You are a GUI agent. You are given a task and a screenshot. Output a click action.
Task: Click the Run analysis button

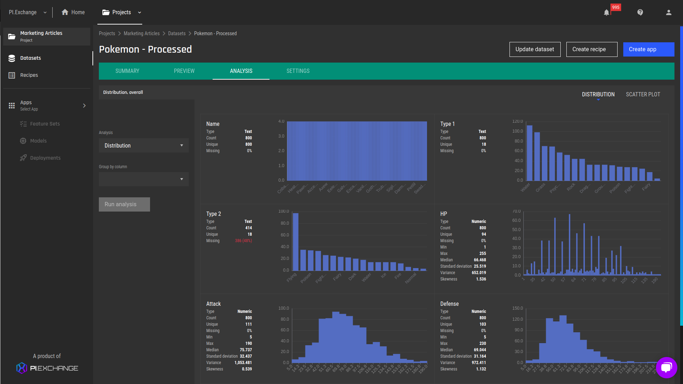coord(124,204)
